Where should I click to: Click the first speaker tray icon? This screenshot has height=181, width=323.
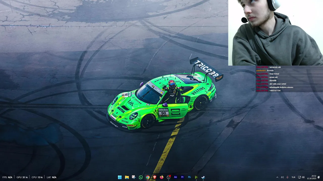point(282,177)
